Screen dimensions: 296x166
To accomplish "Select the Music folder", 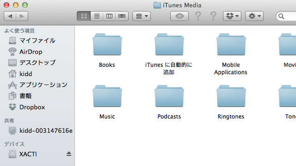I will pos(107,96).
